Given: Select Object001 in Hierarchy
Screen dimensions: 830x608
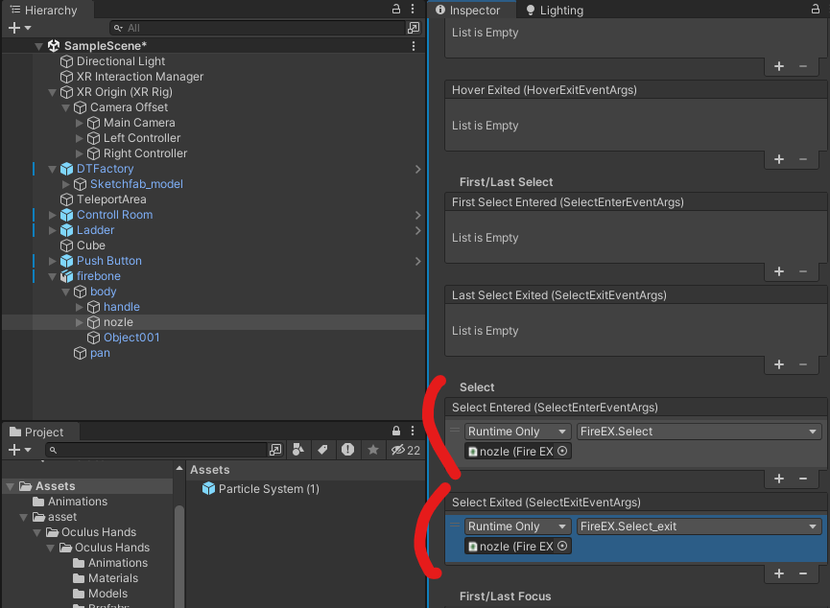Looking at the screenshot, I should point(131,338).
